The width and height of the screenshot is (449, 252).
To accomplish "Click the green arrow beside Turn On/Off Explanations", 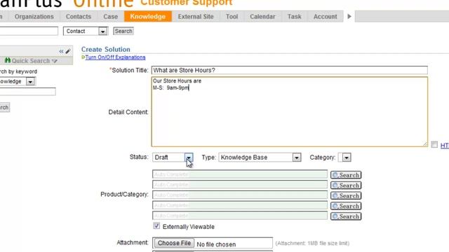I will (x=83, y=57).
